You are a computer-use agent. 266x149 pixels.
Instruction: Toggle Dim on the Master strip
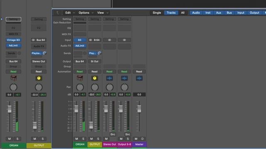[143, 139]
